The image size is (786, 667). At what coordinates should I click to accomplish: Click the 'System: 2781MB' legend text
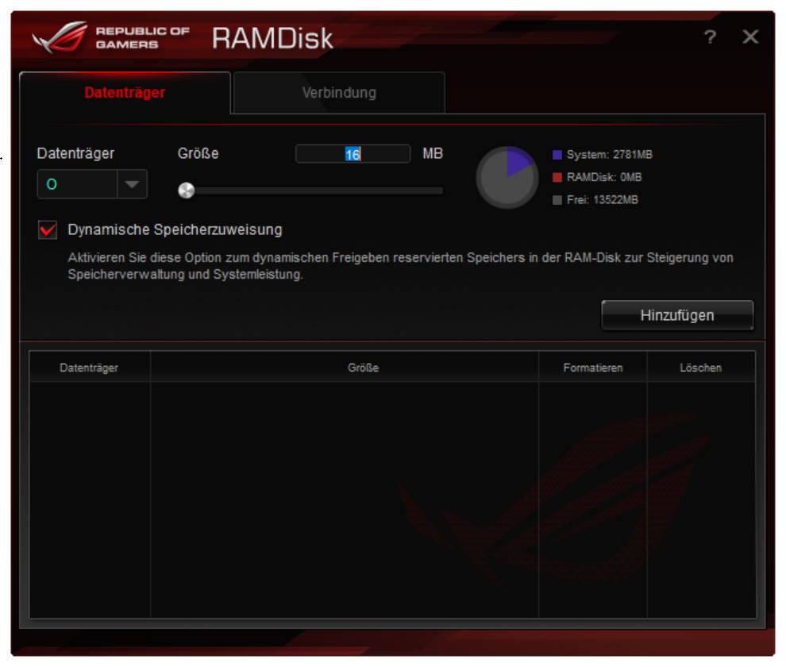point(610,155)
